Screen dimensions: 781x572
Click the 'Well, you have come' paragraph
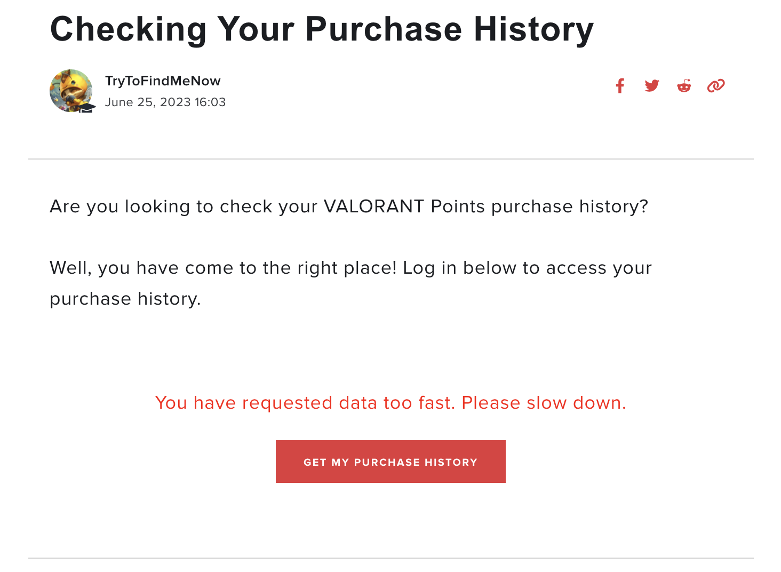click(350, 268)
